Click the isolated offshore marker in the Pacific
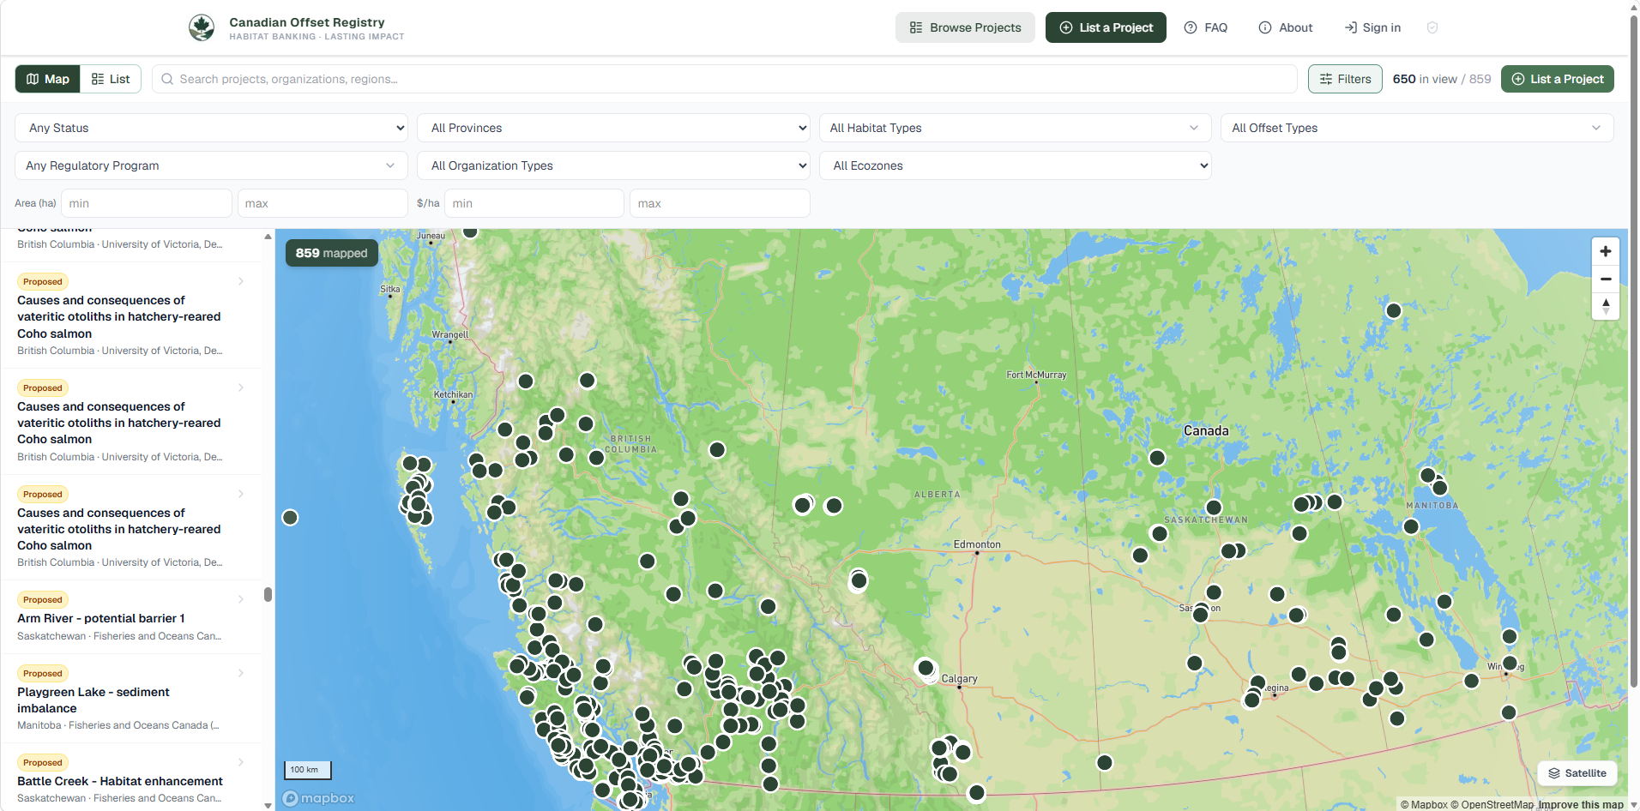 [290, 517]
